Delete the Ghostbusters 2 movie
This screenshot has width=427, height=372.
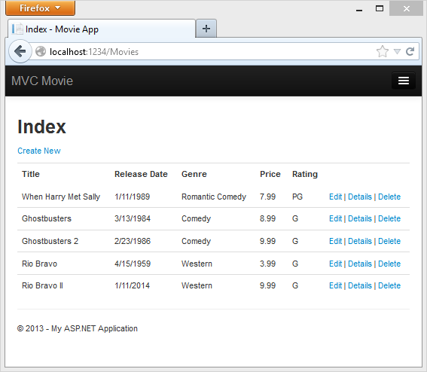(x=389, y=241)
